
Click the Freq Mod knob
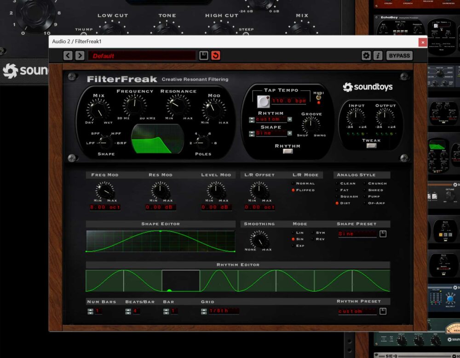click(x=105, y=190)
